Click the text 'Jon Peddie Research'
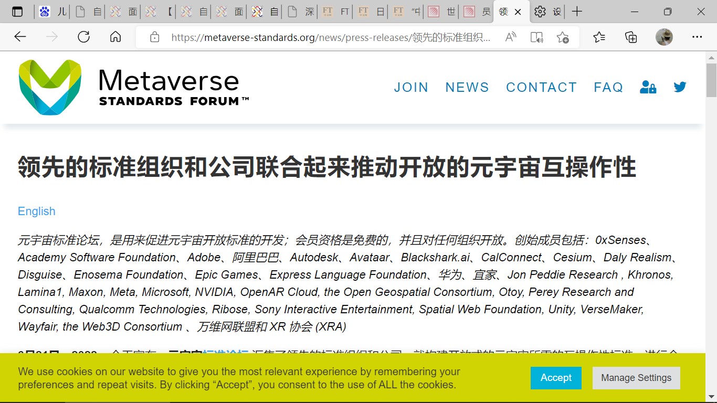 tap(563, 274)
